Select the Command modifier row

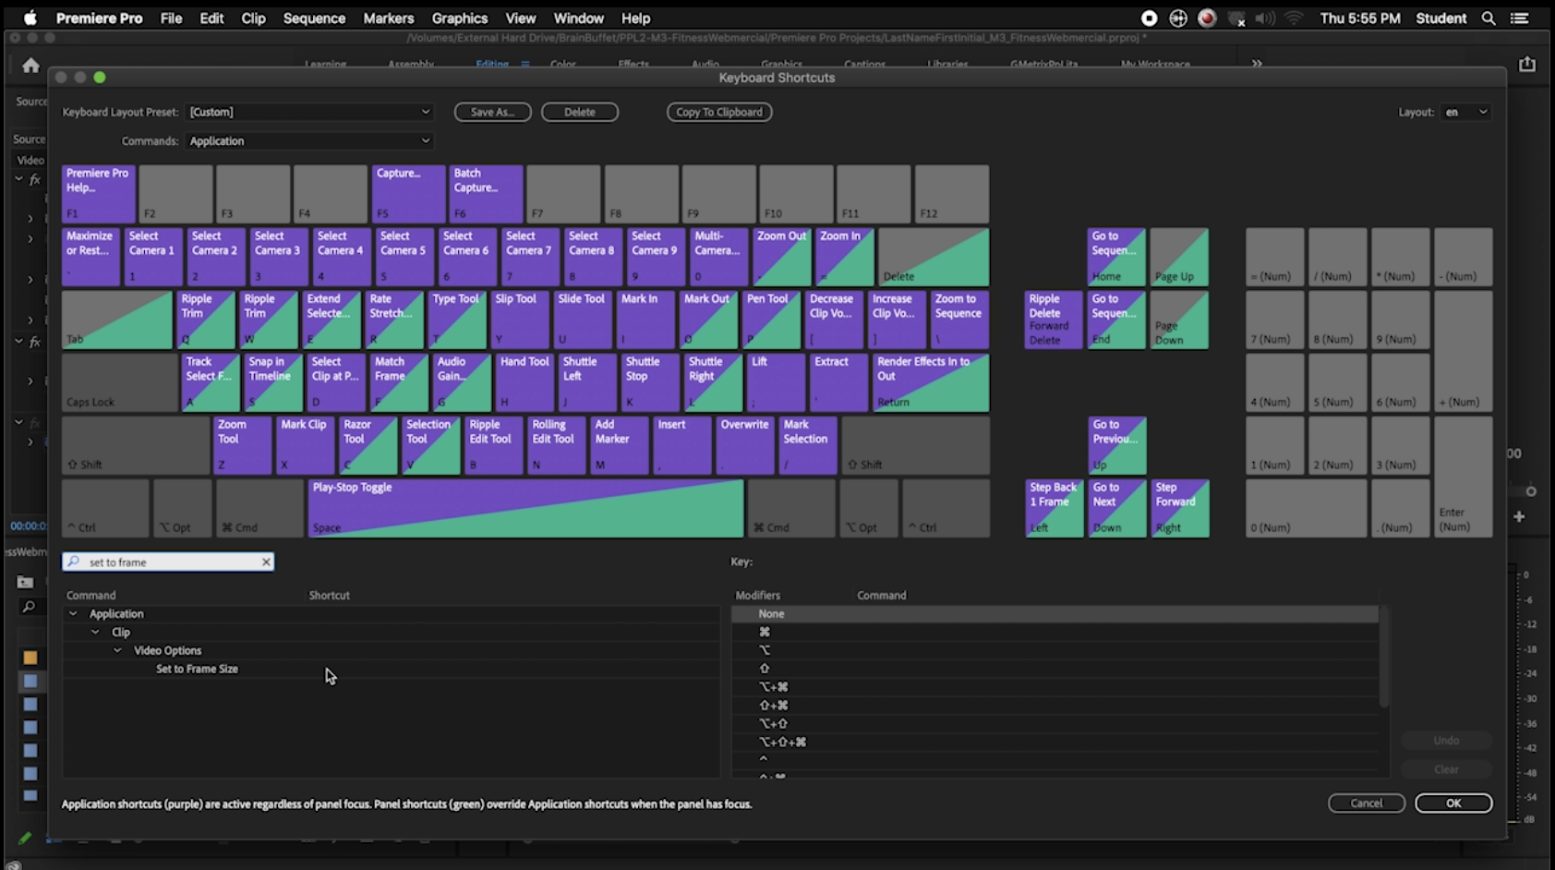coord(765,632)
